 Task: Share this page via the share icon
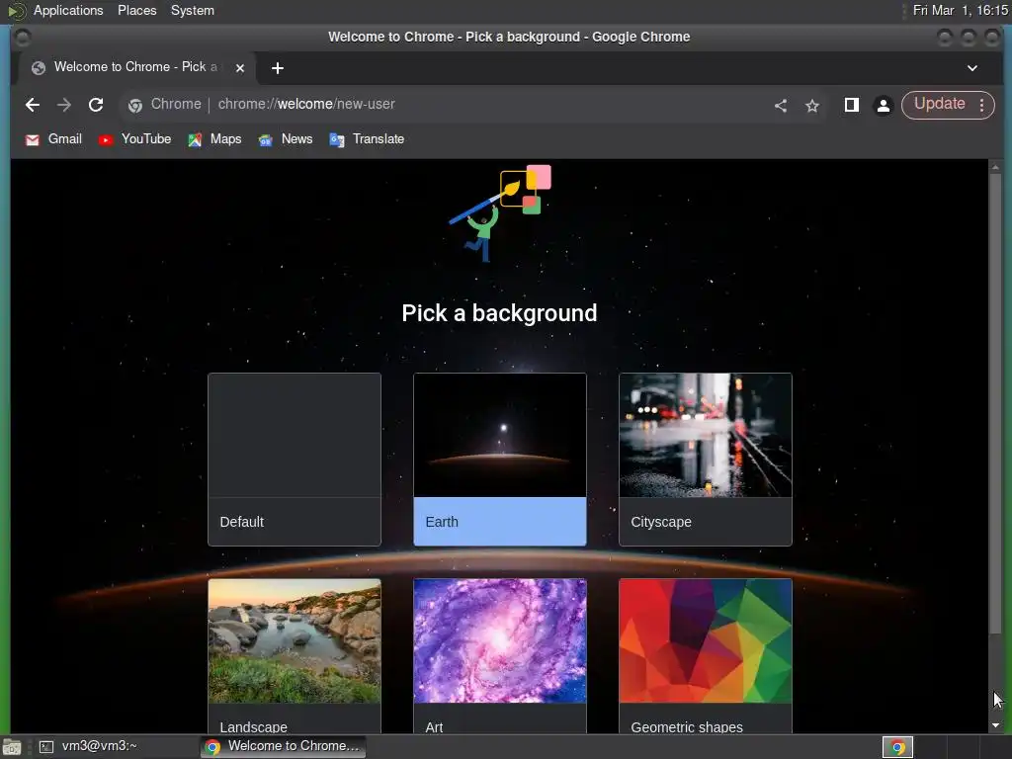[x=781, y=105]
